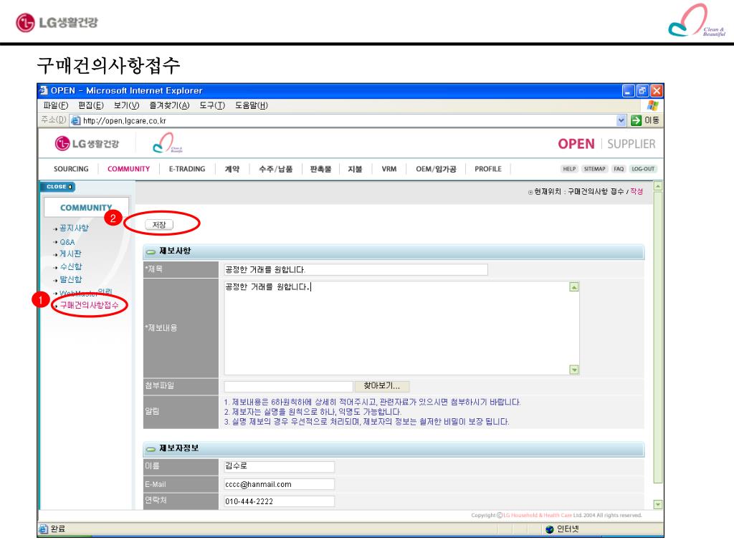Viewport: 734px width, 550px height.
Task: Select 판촉물 in the navigation bar
Action: [320, 169]
